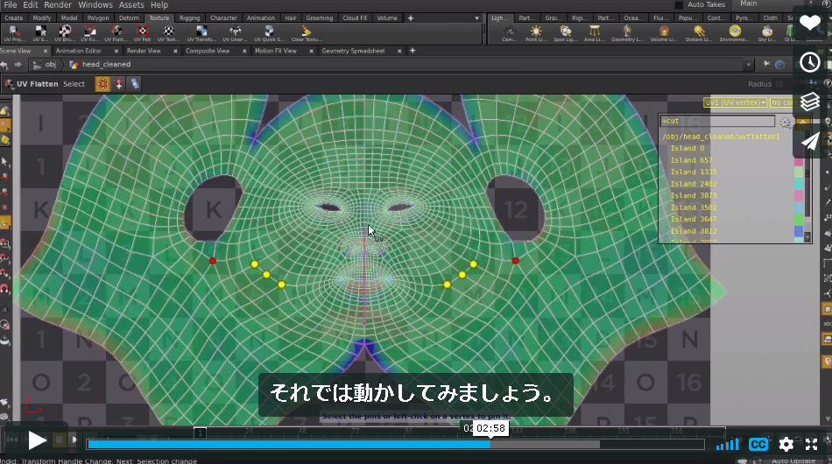Select the UV Texture shelf tool

tap(168, 33)
